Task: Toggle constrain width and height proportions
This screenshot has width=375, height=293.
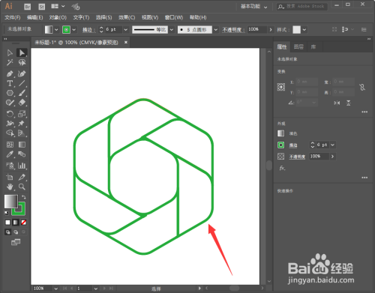Action: click(362, 87)
